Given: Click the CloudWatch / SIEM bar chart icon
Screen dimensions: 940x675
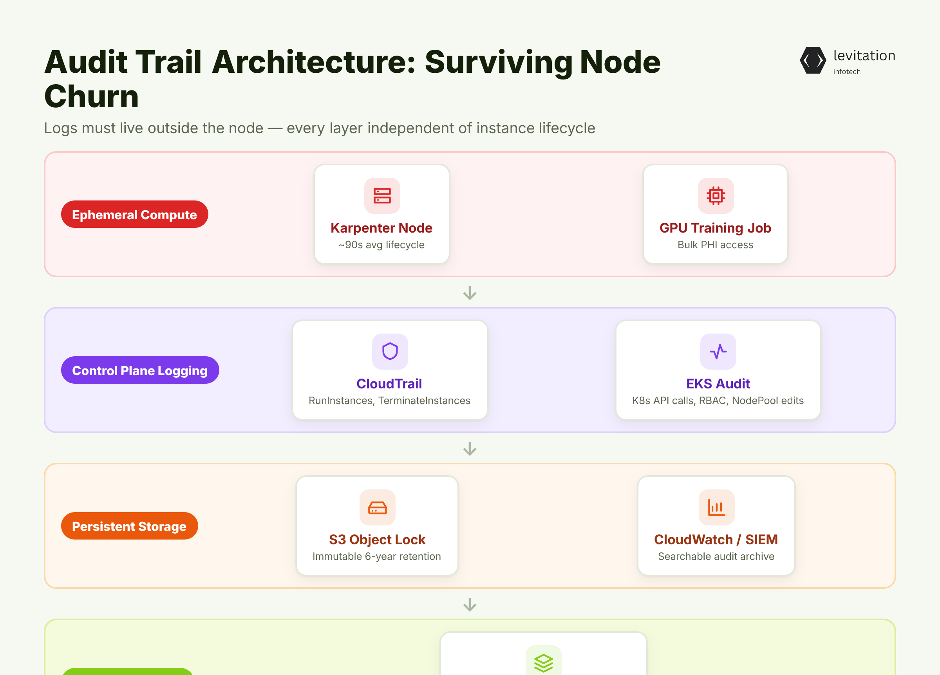Looking at the screenshot, I should (716, 507).
